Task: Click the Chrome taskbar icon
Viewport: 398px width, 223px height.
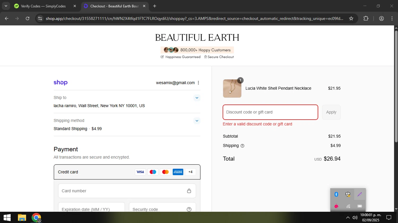Action: pos(36,218)
